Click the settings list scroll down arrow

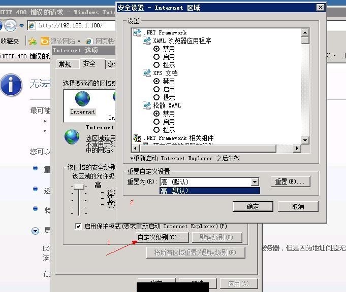click(x=305, y=140)
